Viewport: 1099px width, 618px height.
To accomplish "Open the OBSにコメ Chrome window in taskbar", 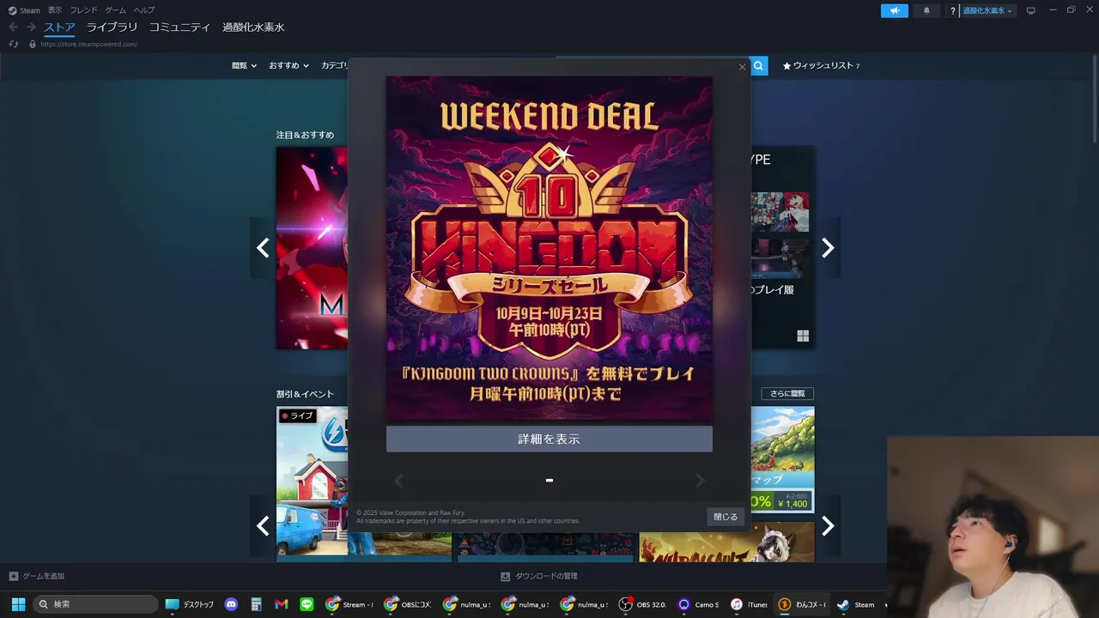I will point(408,604).
